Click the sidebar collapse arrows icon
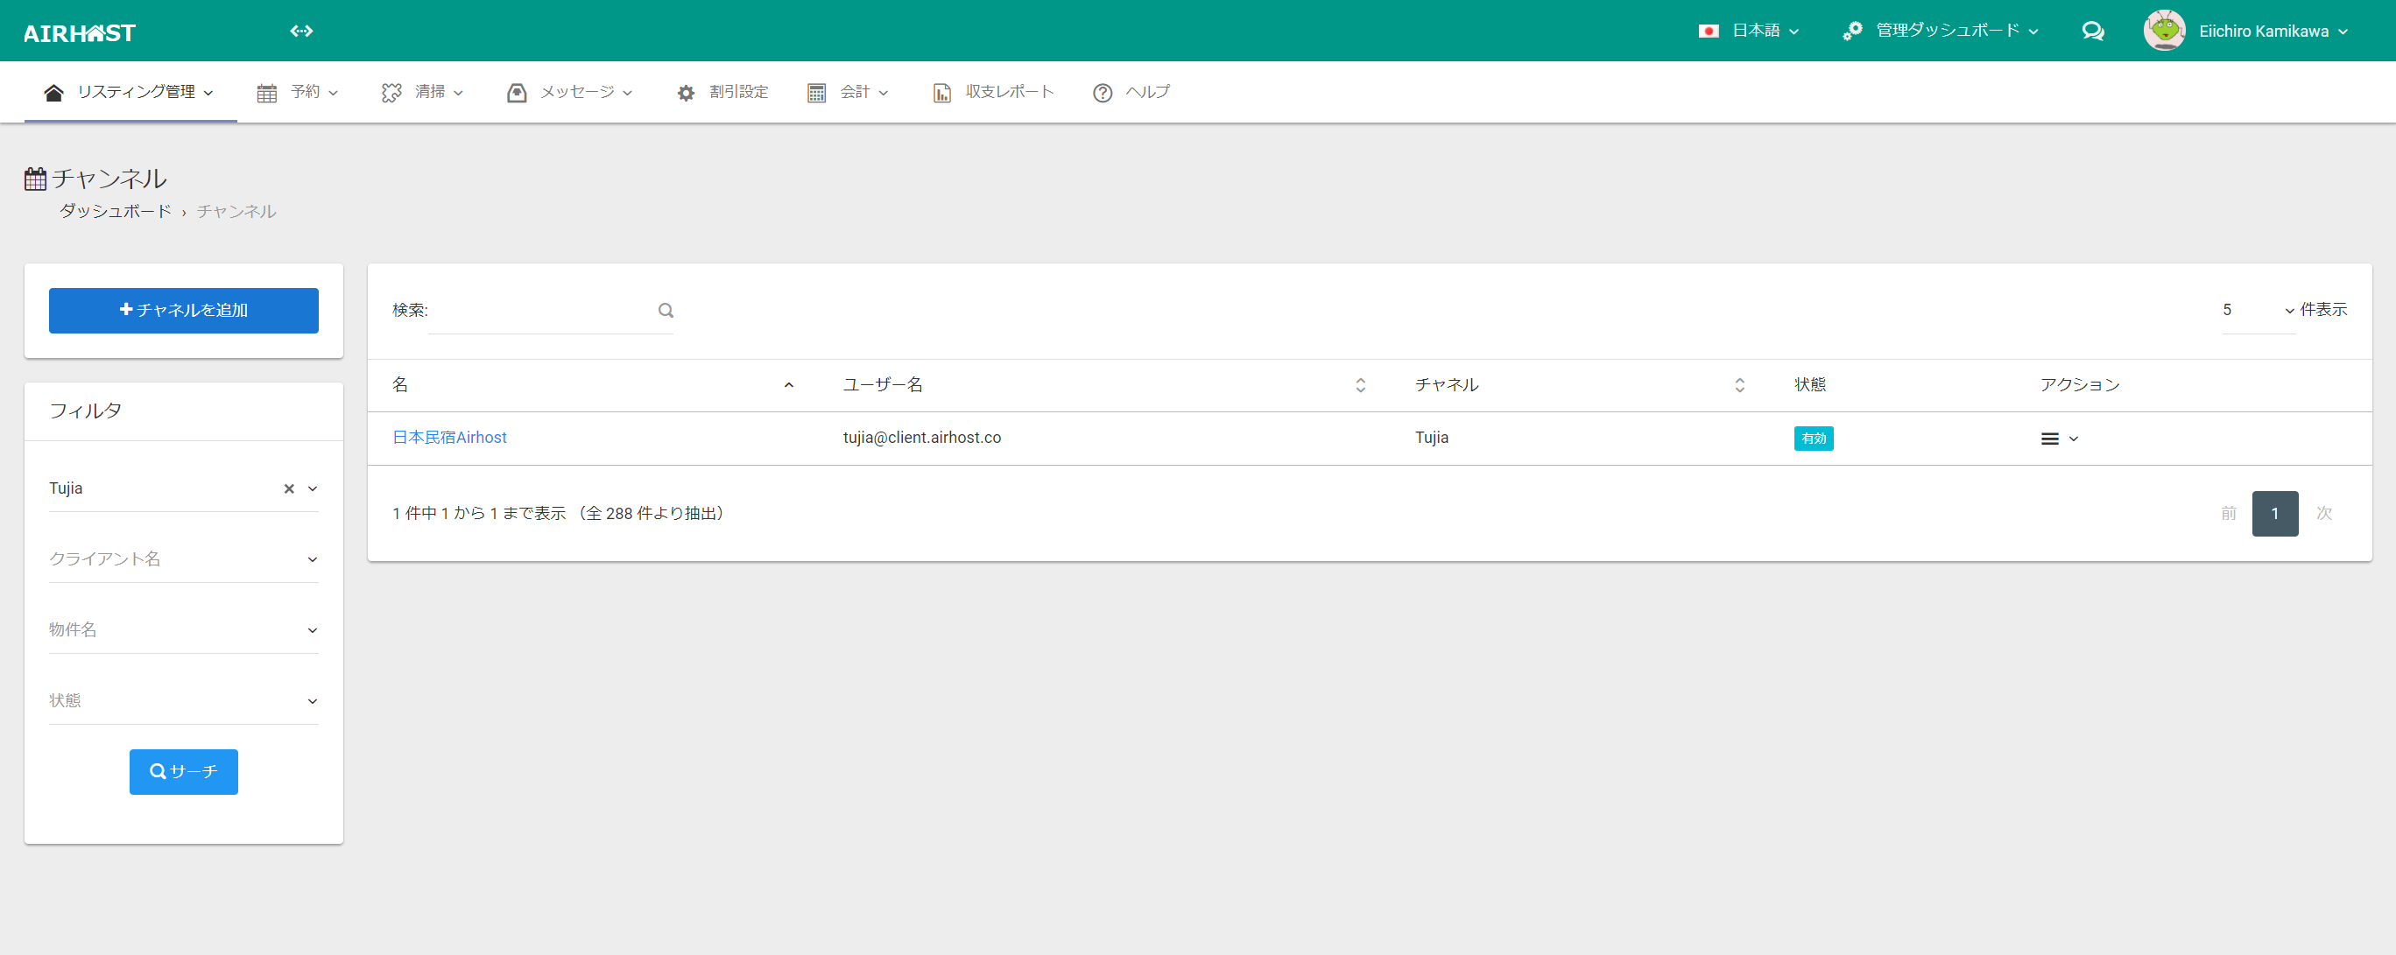Screen dimensions: 2396x955 click(x=301, y=32)
